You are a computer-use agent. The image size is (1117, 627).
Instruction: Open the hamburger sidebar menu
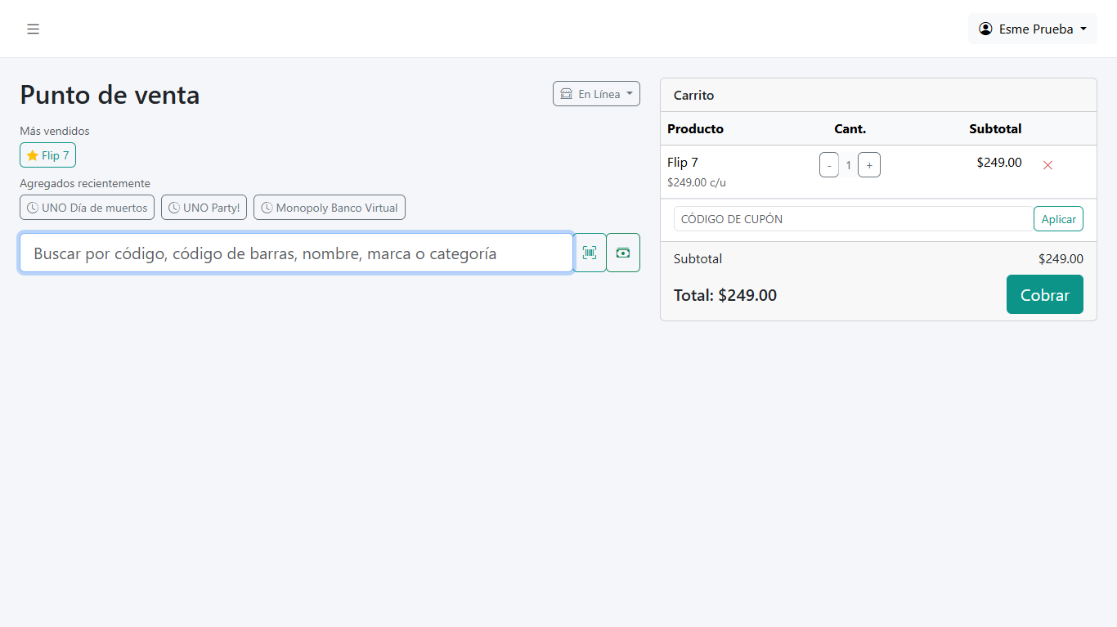33,29
